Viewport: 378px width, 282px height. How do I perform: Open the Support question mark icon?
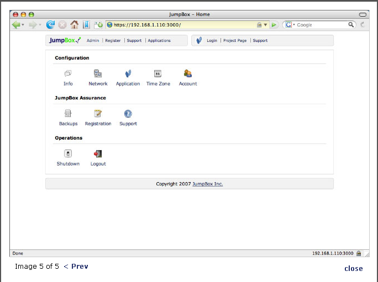coord(128,114)
